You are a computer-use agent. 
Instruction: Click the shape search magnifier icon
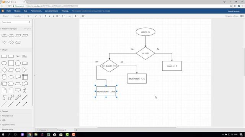[x=29, y=22]
